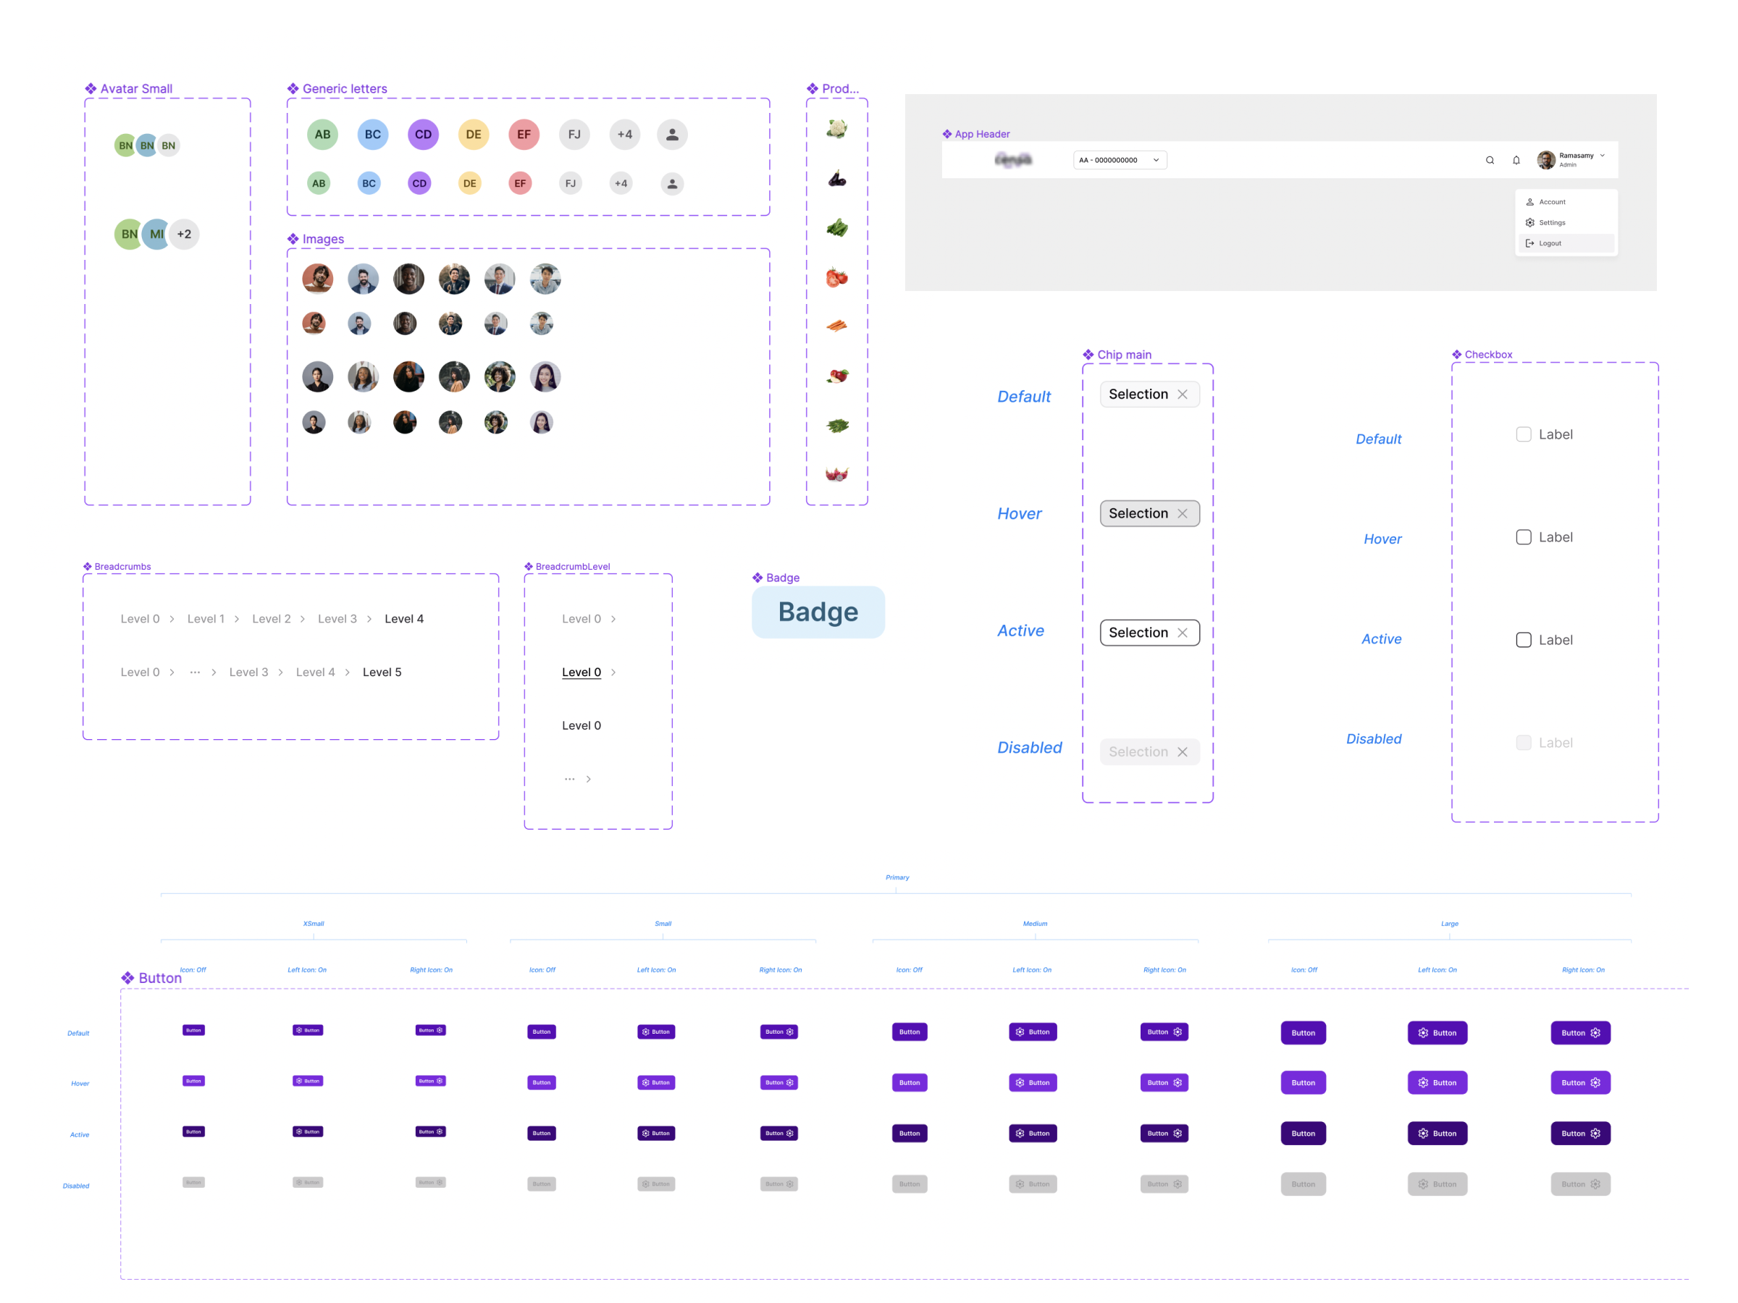Click Large Active Button with right icon
Screen dimensions: 1738x1303
pyautogui.click(x=1580, y=1134)
